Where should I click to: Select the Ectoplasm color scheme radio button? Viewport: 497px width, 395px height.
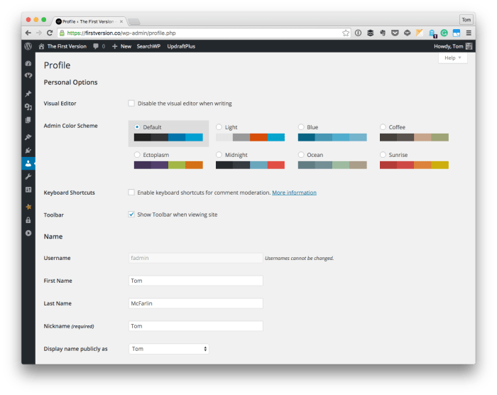pos(137,155)
